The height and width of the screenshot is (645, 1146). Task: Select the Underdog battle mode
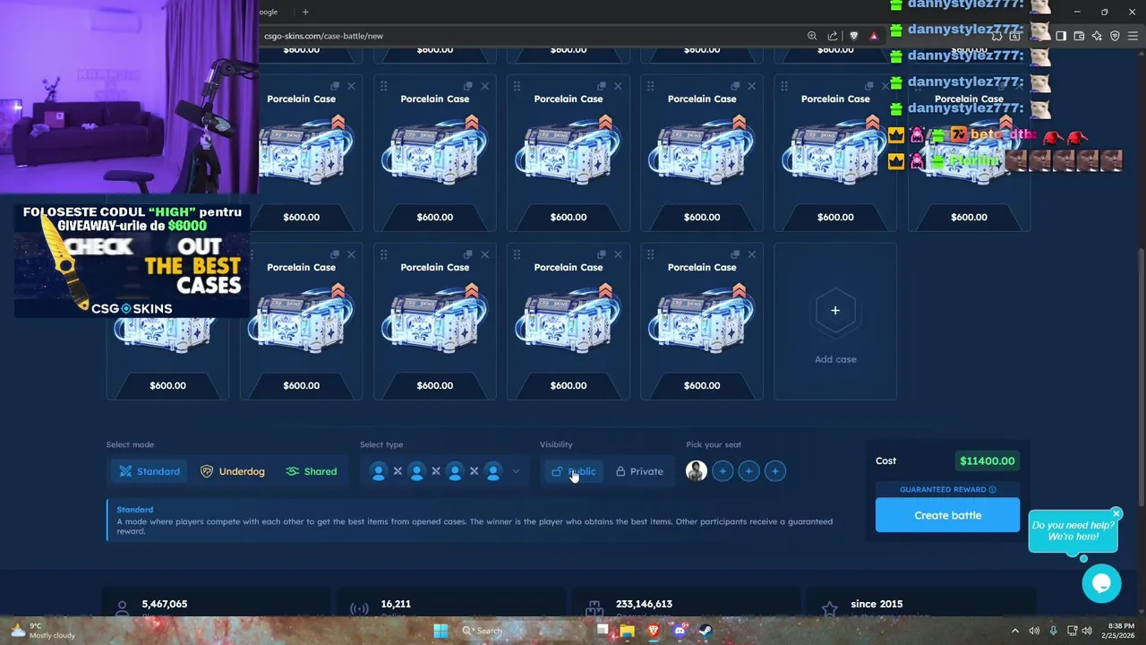[233, 471]
